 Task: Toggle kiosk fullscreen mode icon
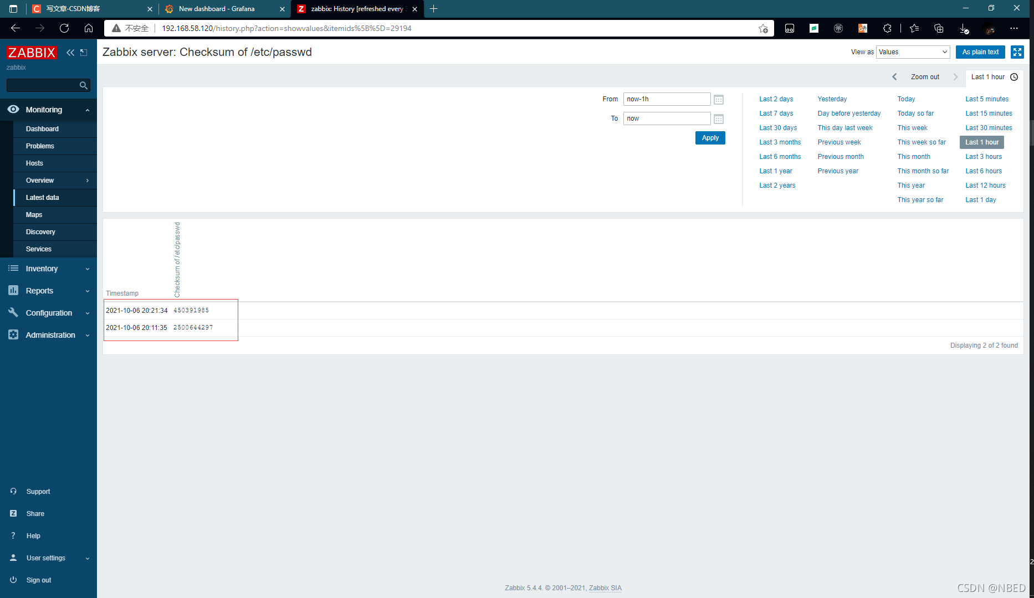tap(1017, 52)
